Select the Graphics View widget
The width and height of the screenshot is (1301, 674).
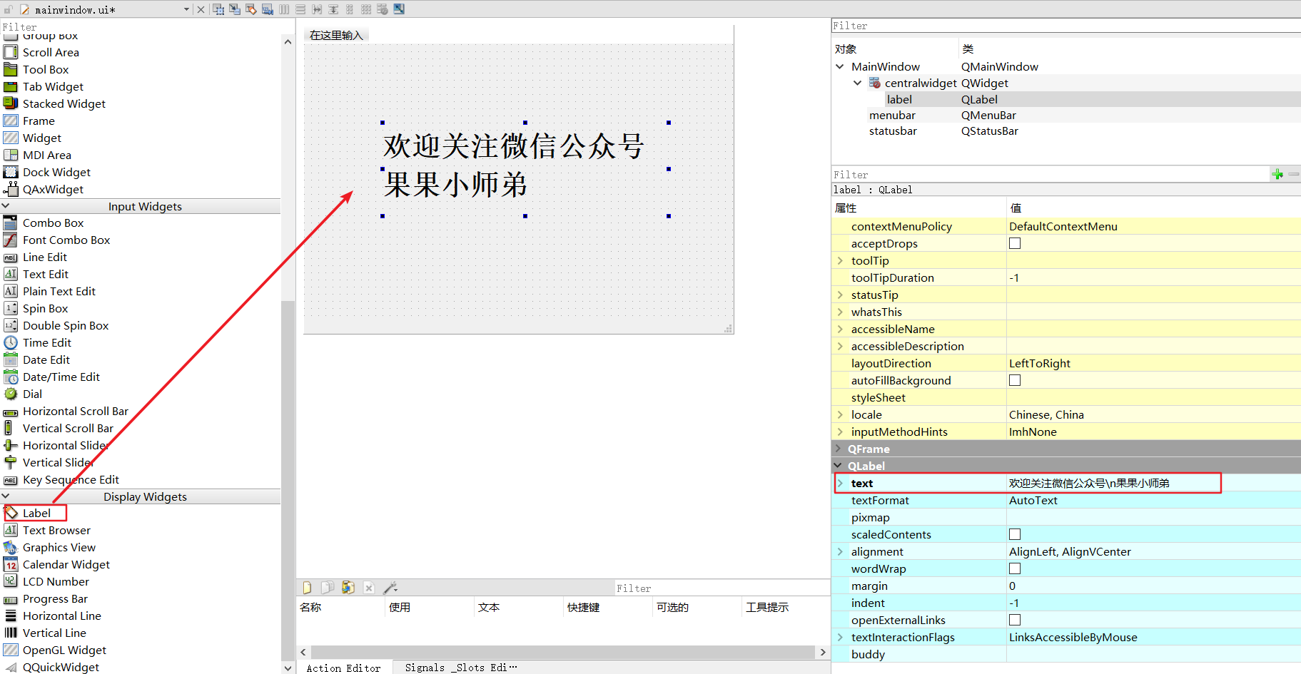59,547
